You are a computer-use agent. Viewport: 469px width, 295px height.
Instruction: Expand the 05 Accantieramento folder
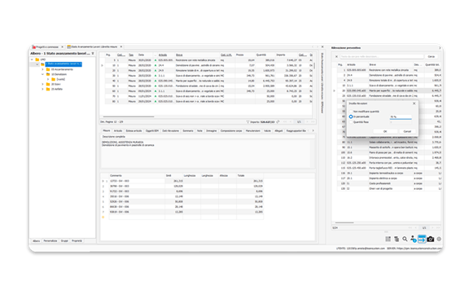point(43,69)
